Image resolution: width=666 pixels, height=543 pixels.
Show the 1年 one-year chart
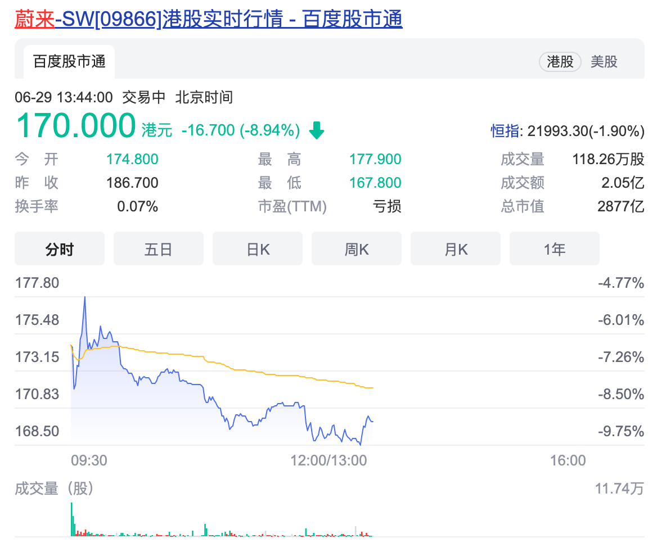point(554,248)
